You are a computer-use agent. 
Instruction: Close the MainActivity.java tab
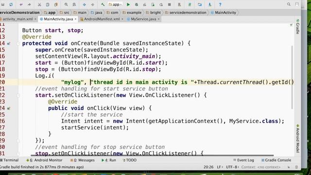click(x=76, y=19)
